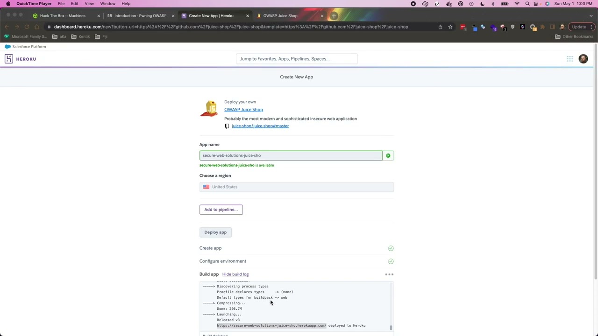
Task: Close the Create New App Heroku tab
Action: tap(248, 16)
